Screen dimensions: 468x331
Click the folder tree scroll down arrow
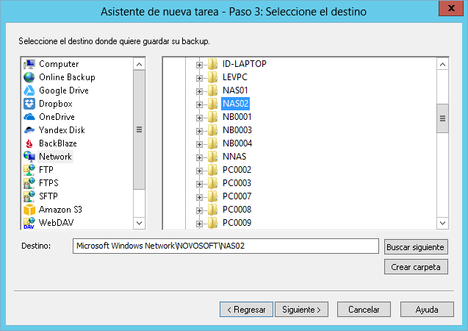point(442,223)
